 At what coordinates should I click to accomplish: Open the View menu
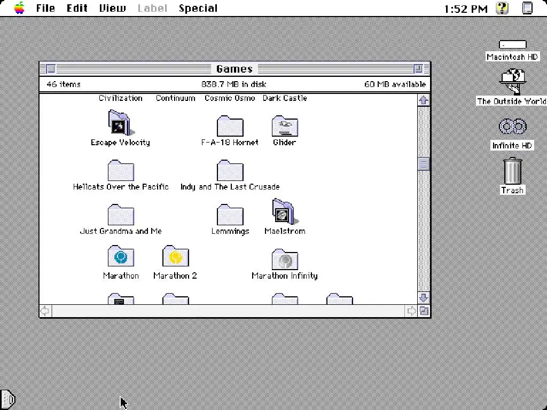tap(112, 8)
